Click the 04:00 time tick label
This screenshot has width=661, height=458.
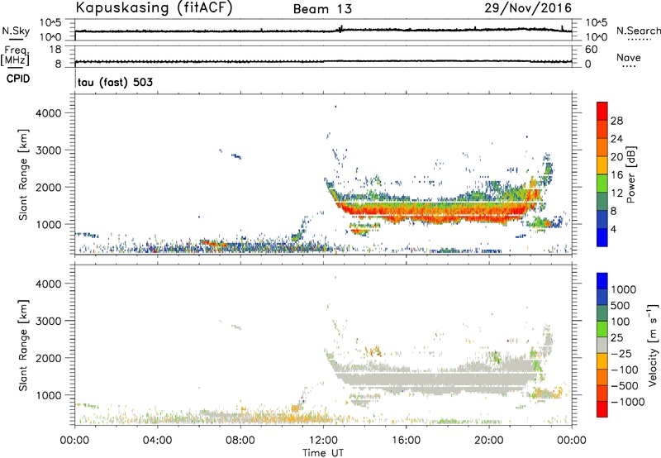click(x=157, y=441)
